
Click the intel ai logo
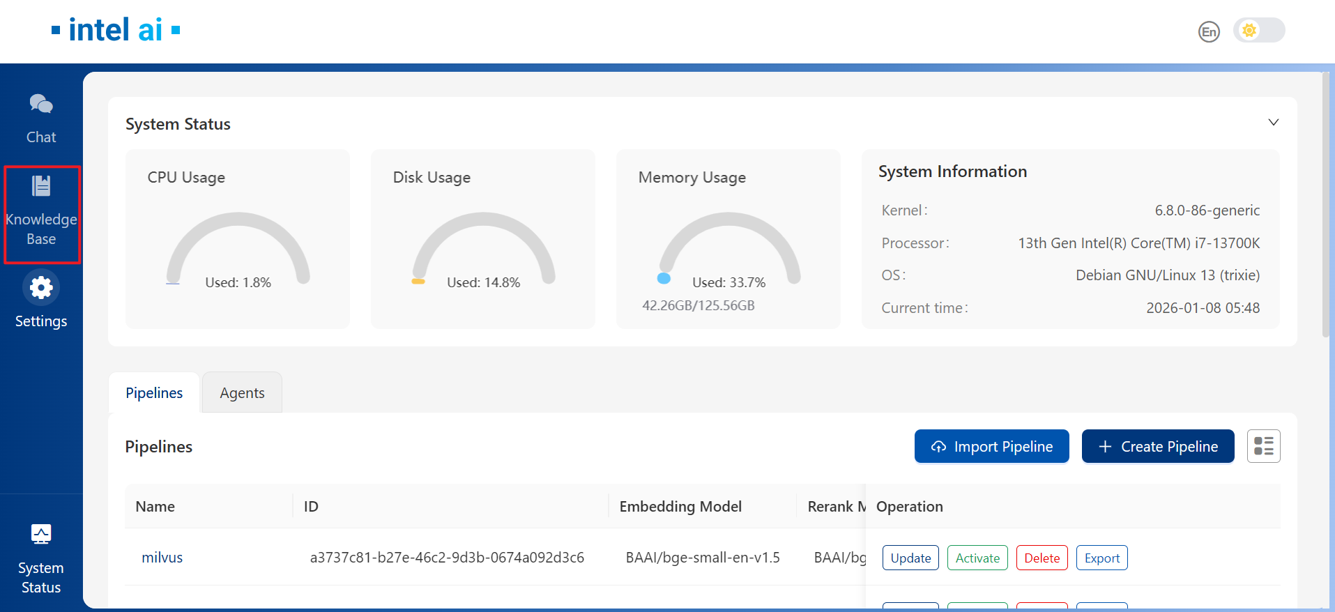coord(116,30)
